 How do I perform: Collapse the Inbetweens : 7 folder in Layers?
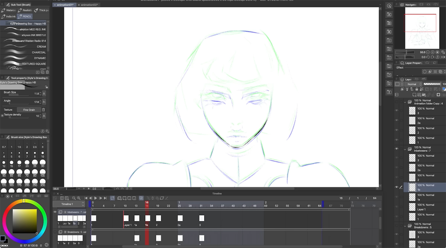(405, 149)
